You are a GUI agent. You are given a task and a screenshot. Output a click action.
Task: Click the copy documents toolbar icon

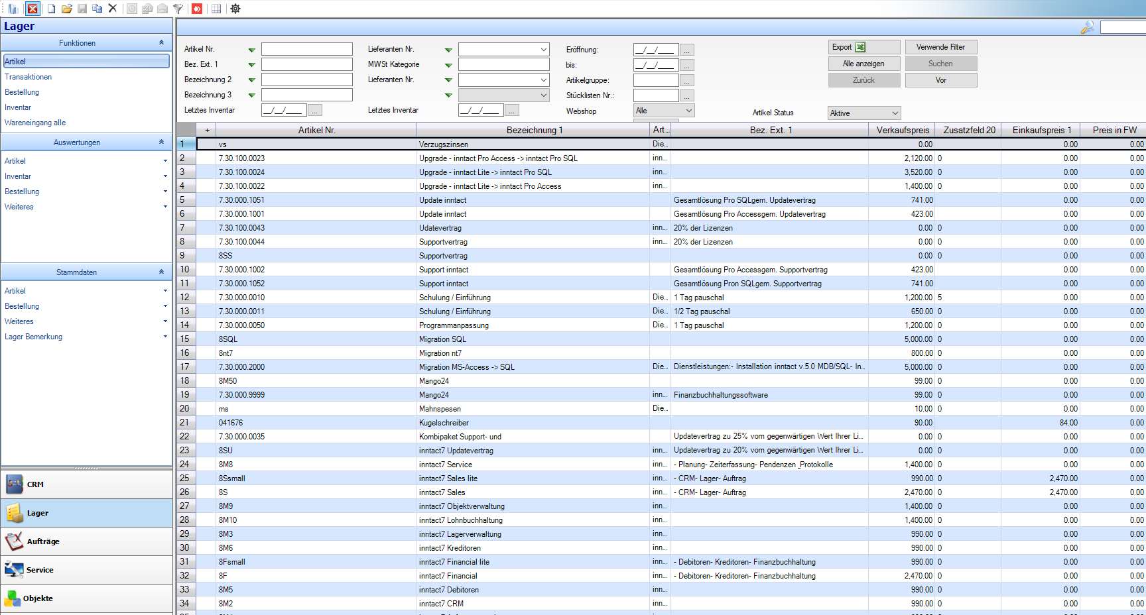point(97,9)
